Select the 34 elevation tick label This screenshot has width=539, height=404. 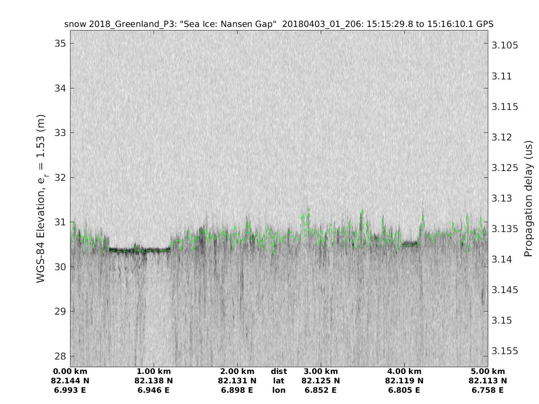click(x=60, y=88)
